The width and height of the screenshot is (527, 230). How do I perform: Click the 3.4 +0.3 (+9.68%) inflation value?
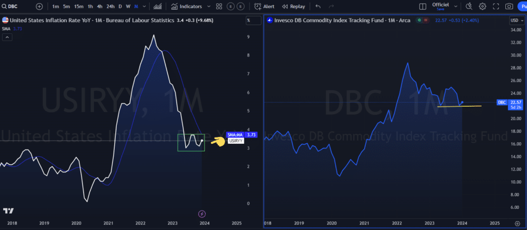(x=195, y=20)
